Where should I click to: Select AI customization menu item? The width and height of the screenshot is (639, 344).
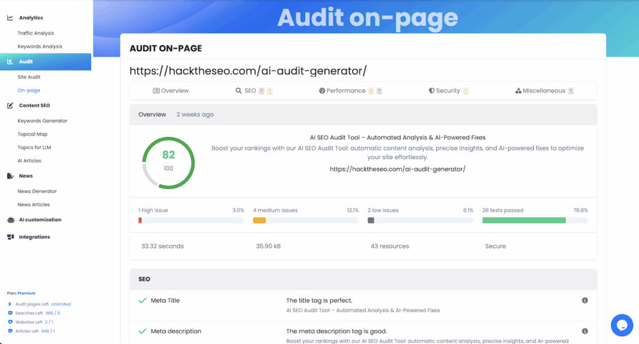pos(40,220)
